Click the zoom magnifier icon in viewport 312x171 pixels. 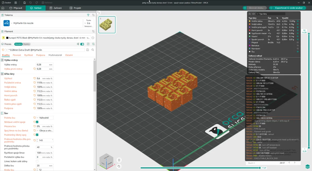(119, 166)
